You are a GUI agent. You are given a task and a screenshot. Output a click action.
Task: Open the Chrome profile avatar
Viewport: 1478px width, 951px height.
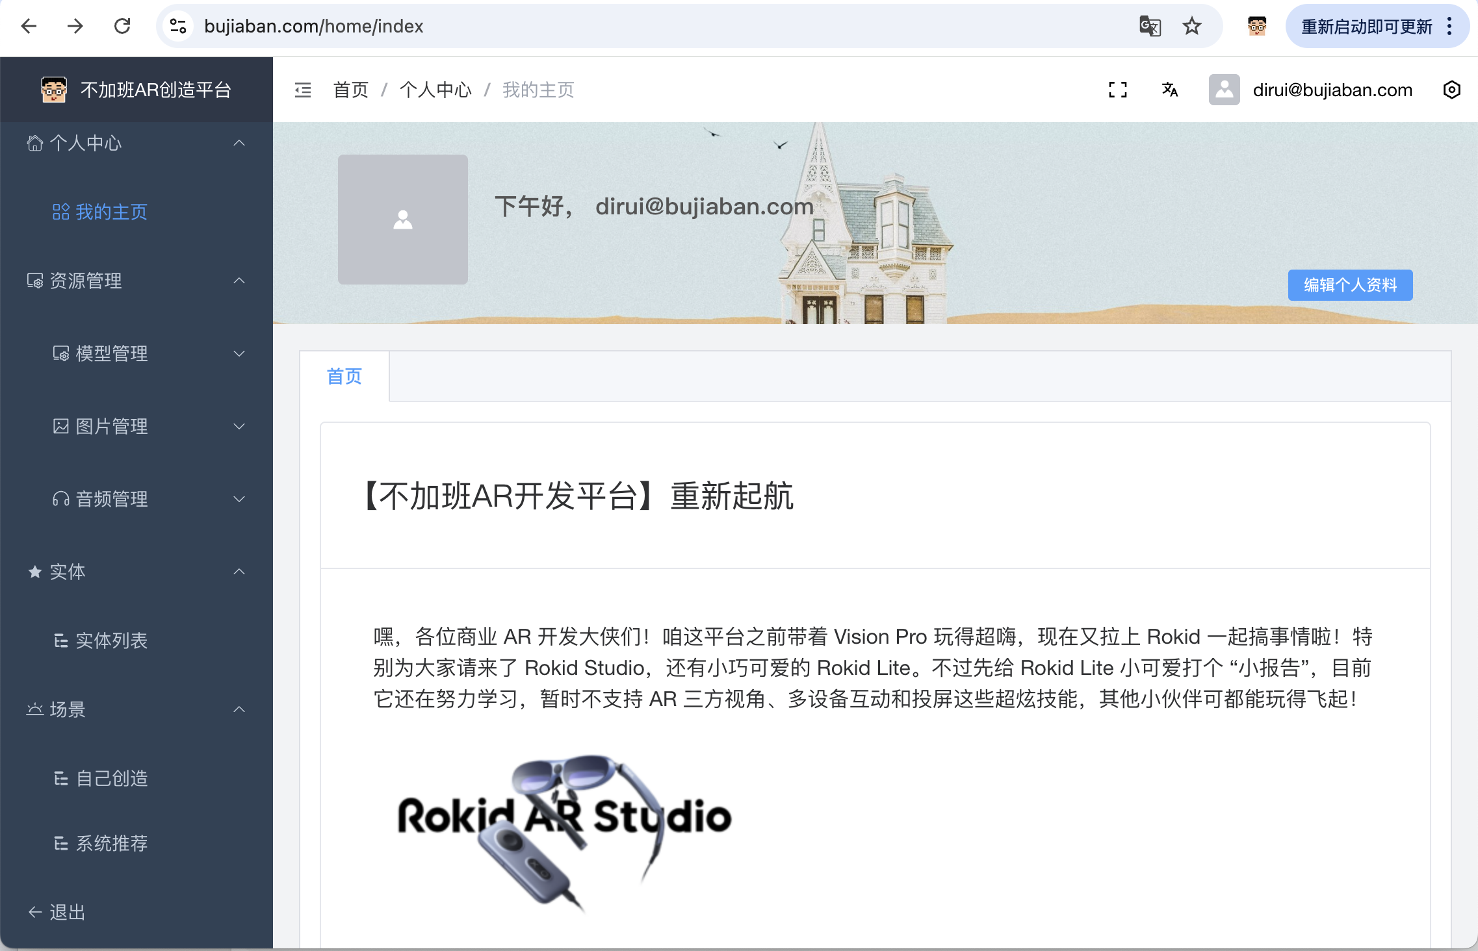click(1257, 26)
